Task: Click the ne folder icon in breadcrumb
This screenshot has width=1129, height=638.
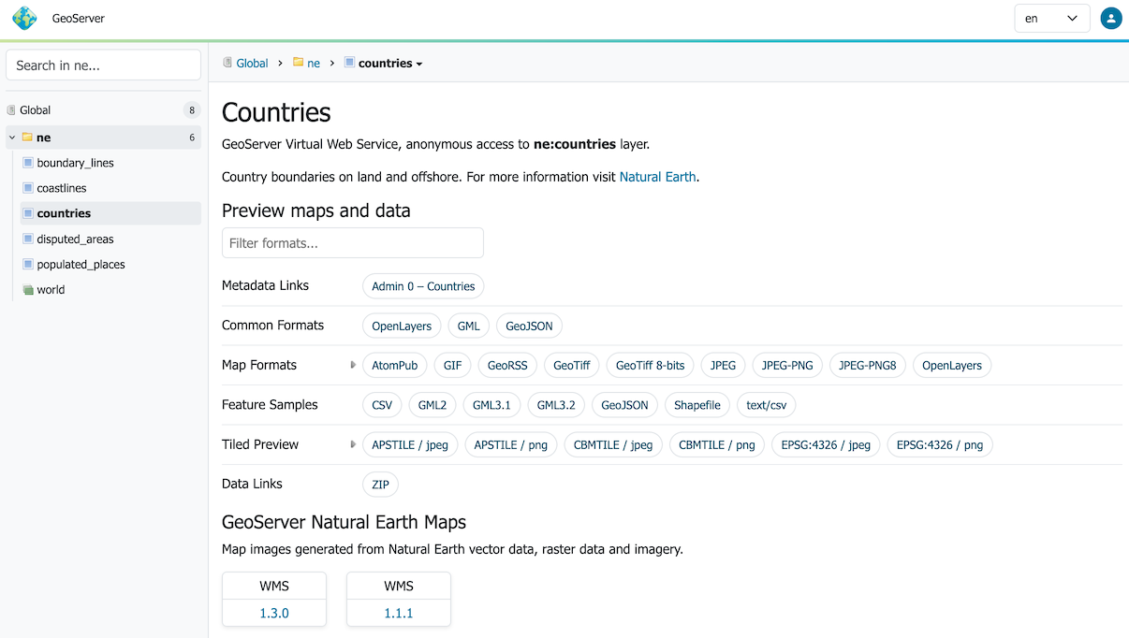Action: 298,63
